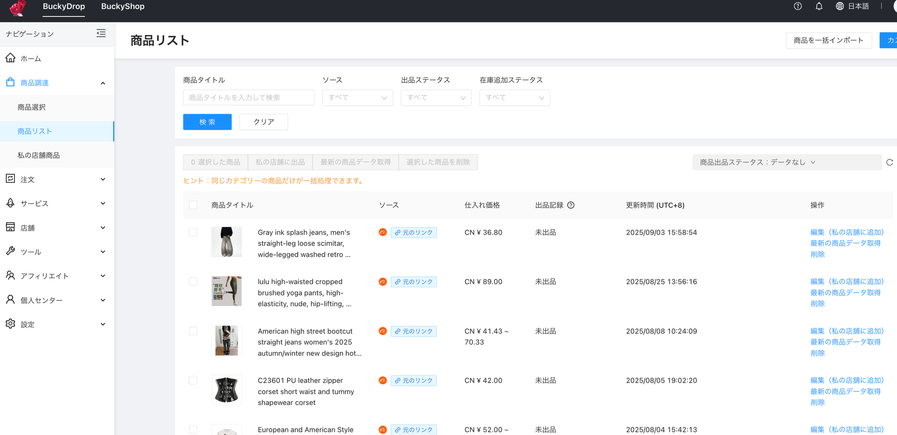Viewport: 897px width, 435px height.
Task: Click 商品を一括インポート button
Action: (828, 40)
